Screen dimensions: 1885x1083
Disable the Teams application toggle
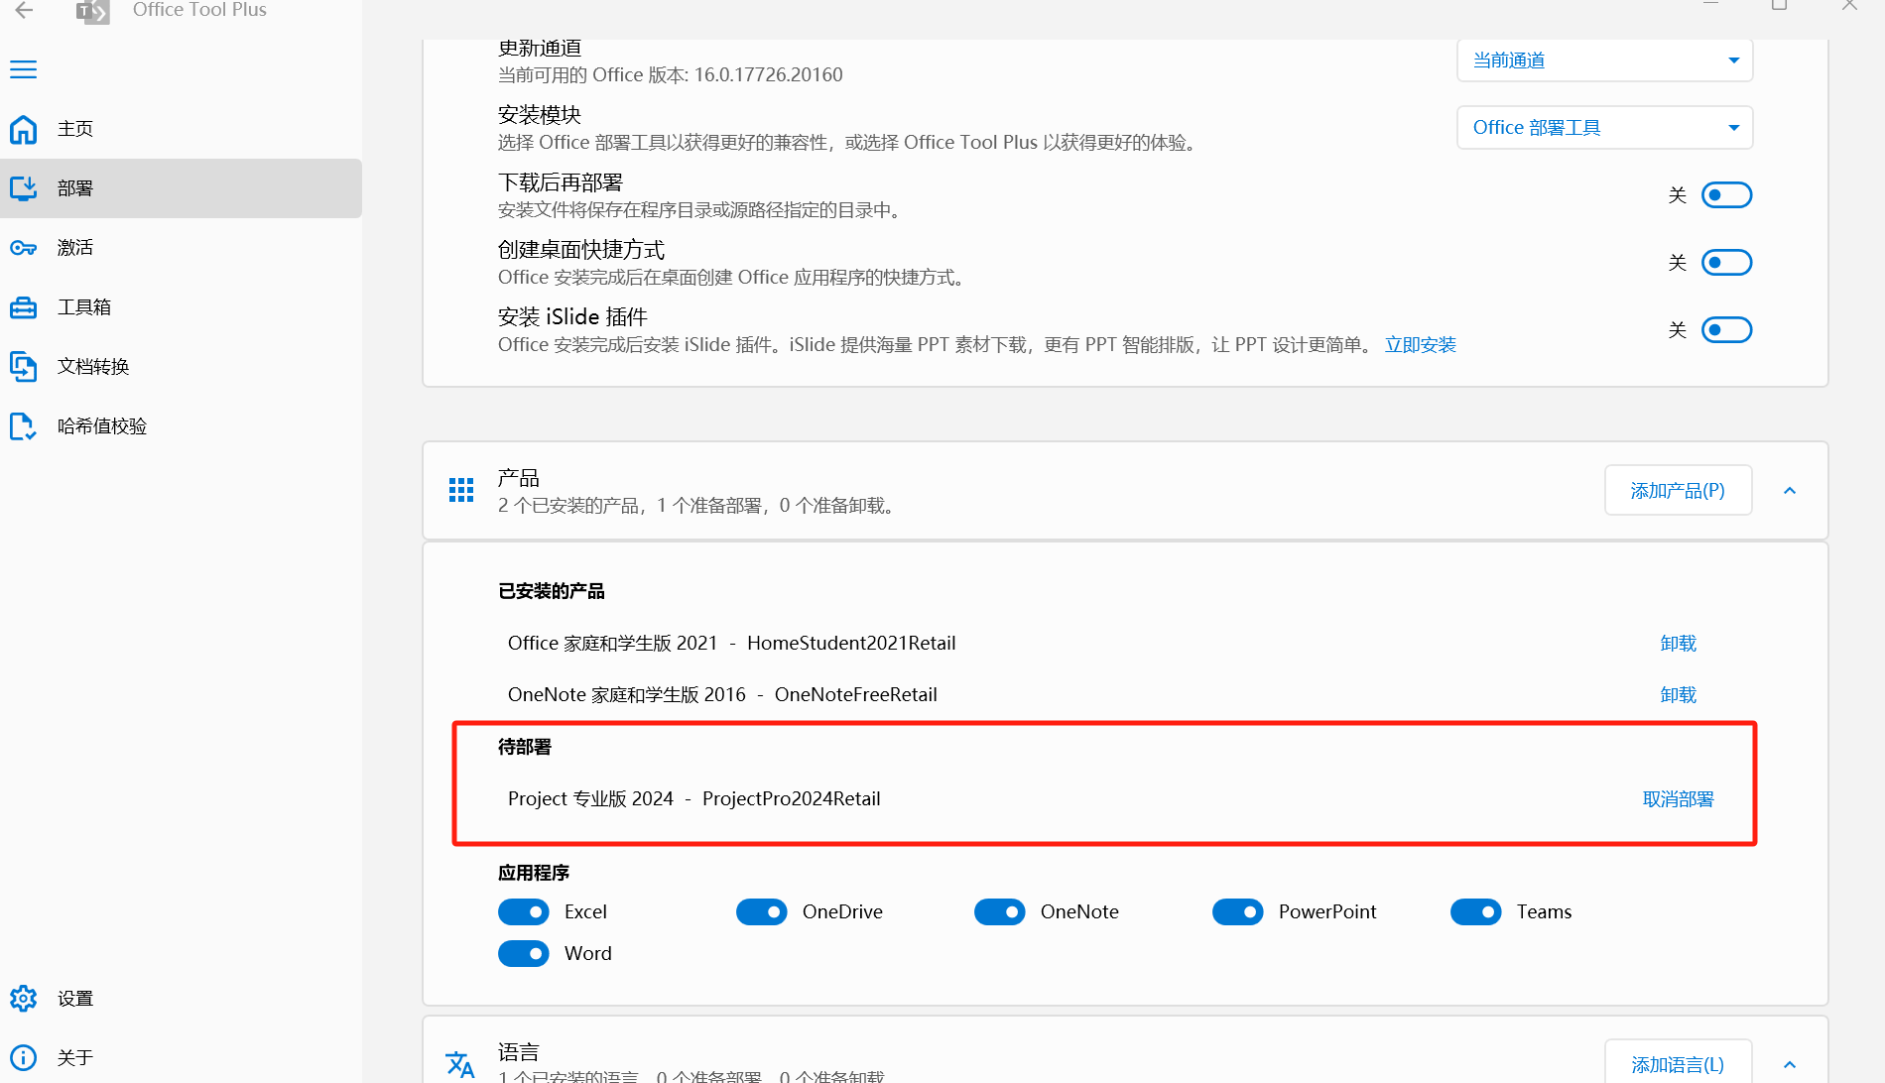1476,911
